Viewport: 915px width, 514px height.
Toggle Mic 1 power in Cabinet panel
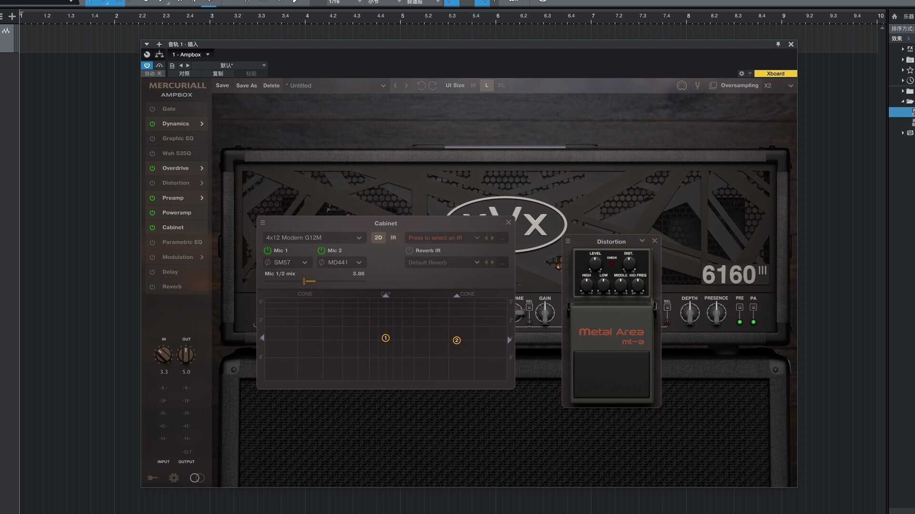click(267, 250)
